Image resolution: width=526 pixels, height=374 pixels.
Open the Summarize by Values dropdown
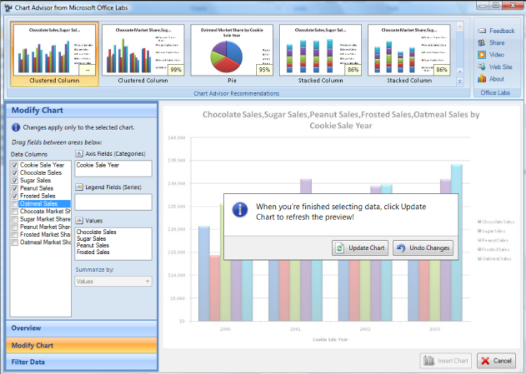coord(113,281)
